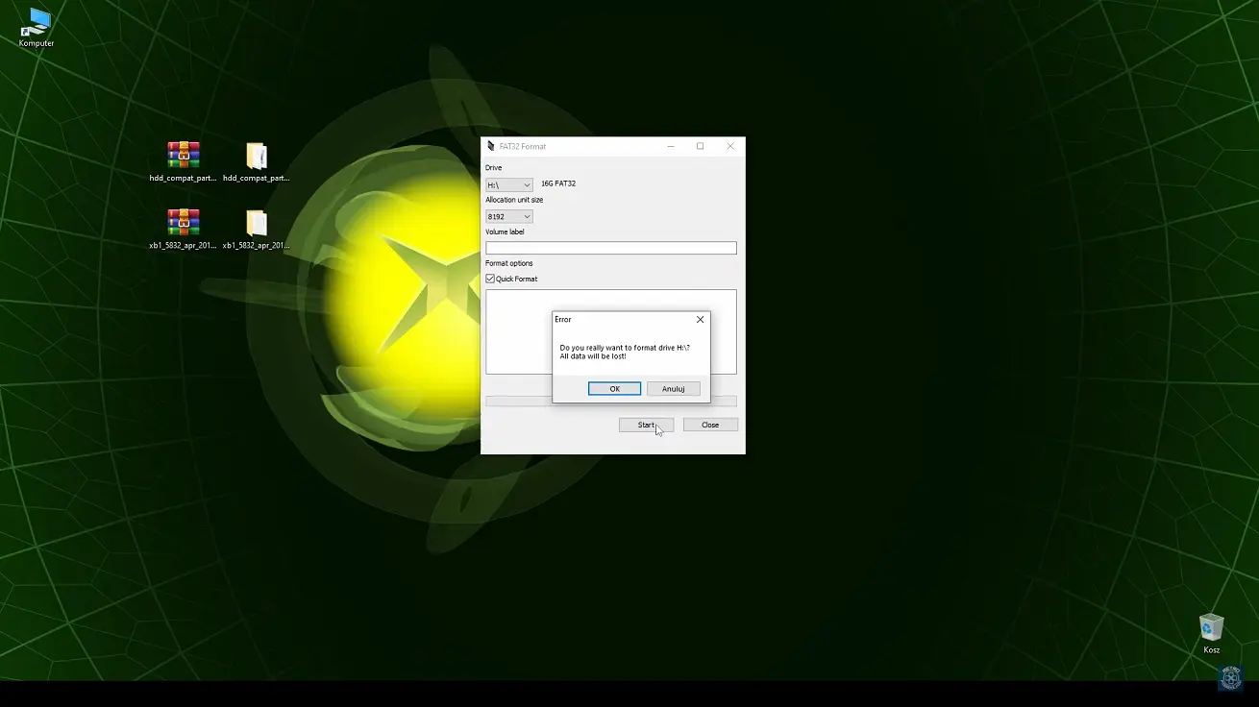Open the Kosz recycle bin icon
Screen dimensions: 1259x707
click(1211, 629)
